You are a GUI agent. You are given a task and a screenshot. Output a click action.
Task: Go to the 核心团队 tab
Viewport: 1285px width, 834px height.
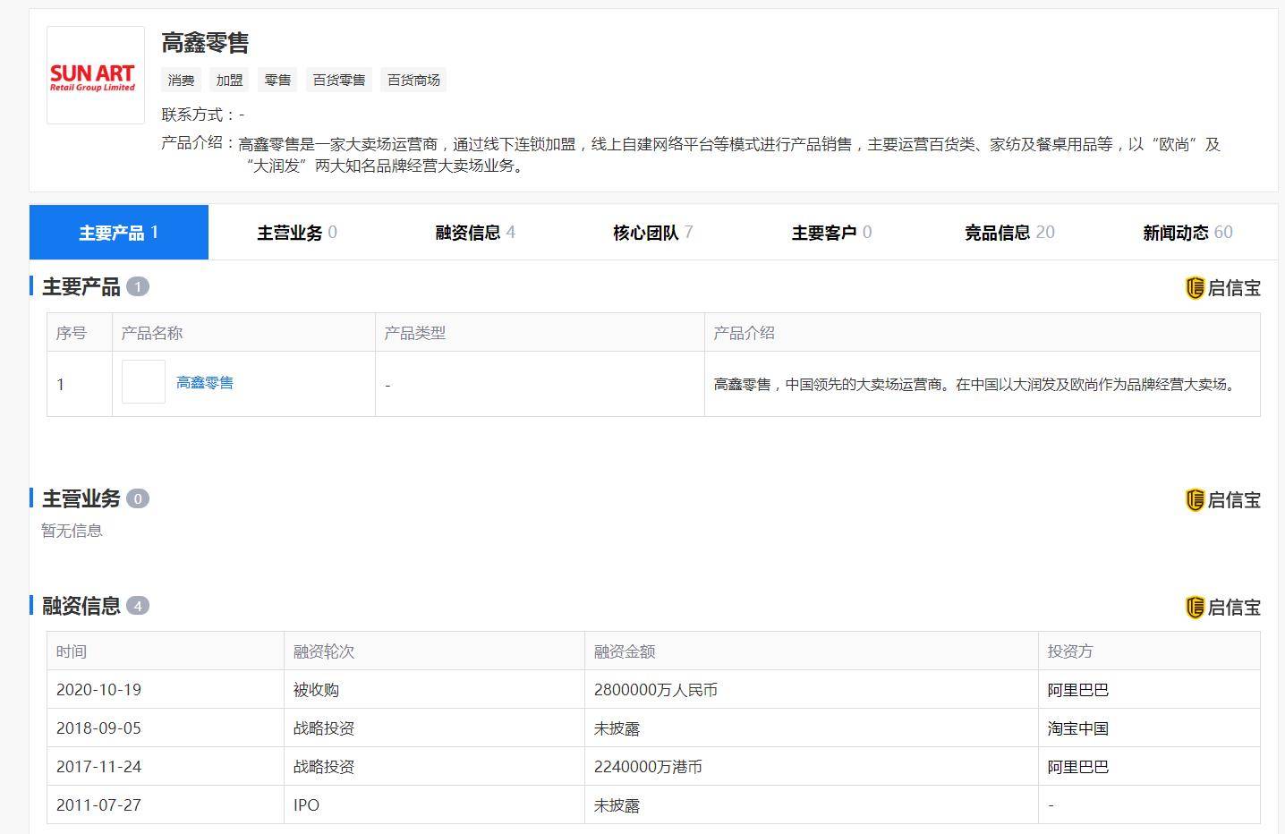click(x=652, y=233)
